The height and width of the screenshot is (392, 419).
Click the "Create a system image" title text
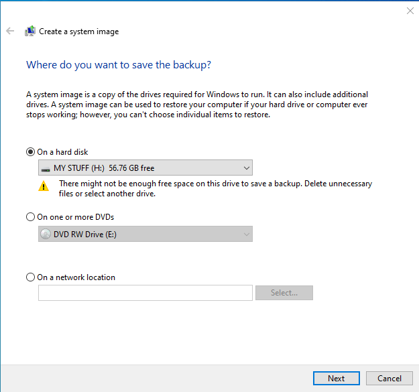click(78, 31)
